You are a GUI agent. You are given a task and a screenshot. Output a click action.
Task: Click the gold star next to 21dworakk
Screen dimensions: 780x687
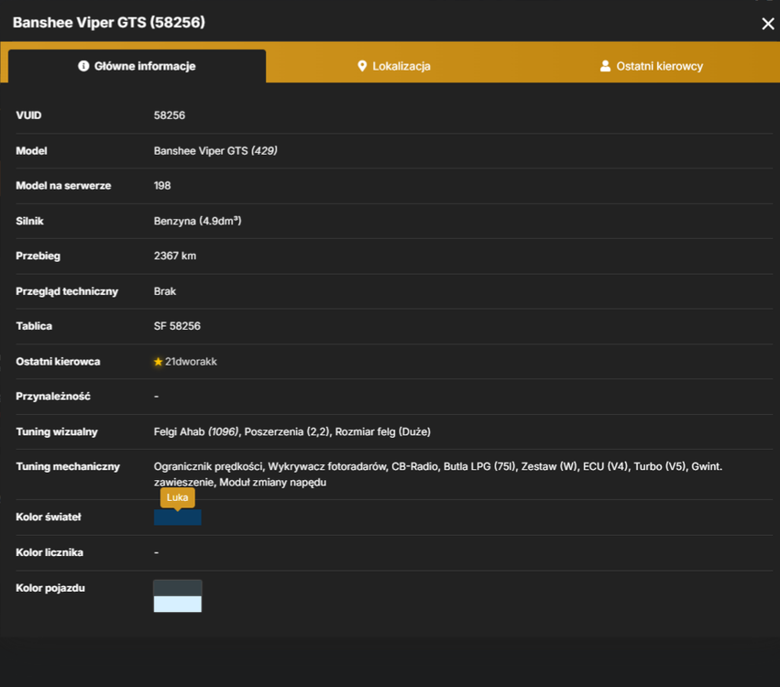point(159,362)
